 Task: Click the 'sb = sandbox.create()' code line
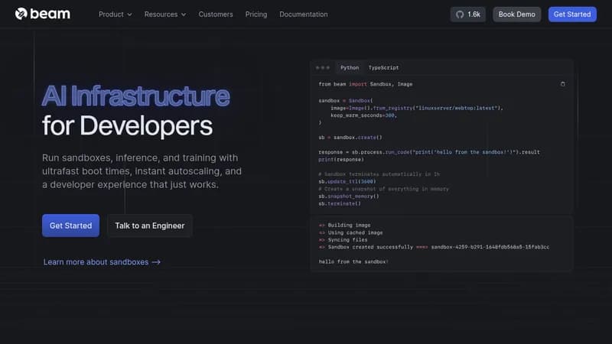pos(350,138)
